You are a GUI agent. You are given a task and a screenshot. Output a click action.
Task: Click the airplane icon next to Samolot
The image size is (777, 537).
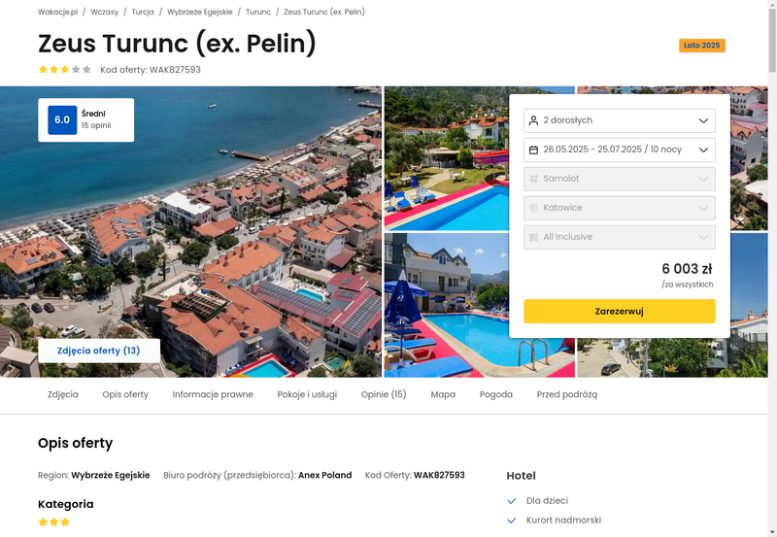(x=533, y=179)
